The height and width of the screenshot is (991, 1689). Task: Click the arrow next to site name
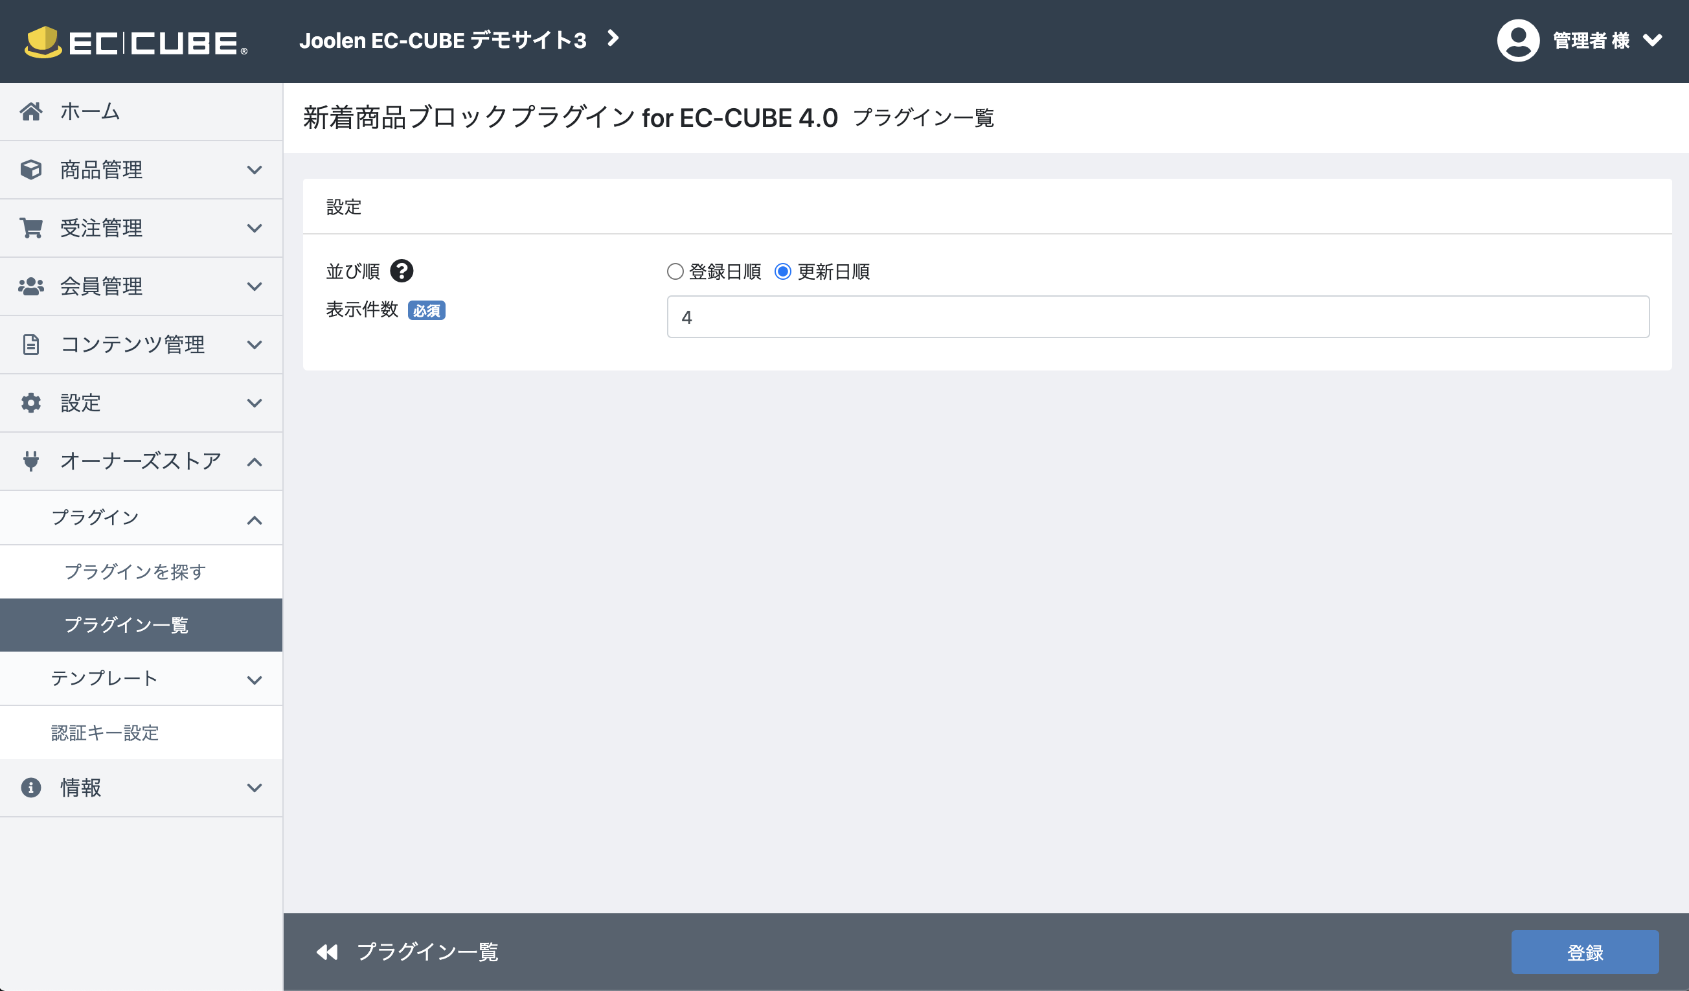pyautogui.click(x=613, y=38)
